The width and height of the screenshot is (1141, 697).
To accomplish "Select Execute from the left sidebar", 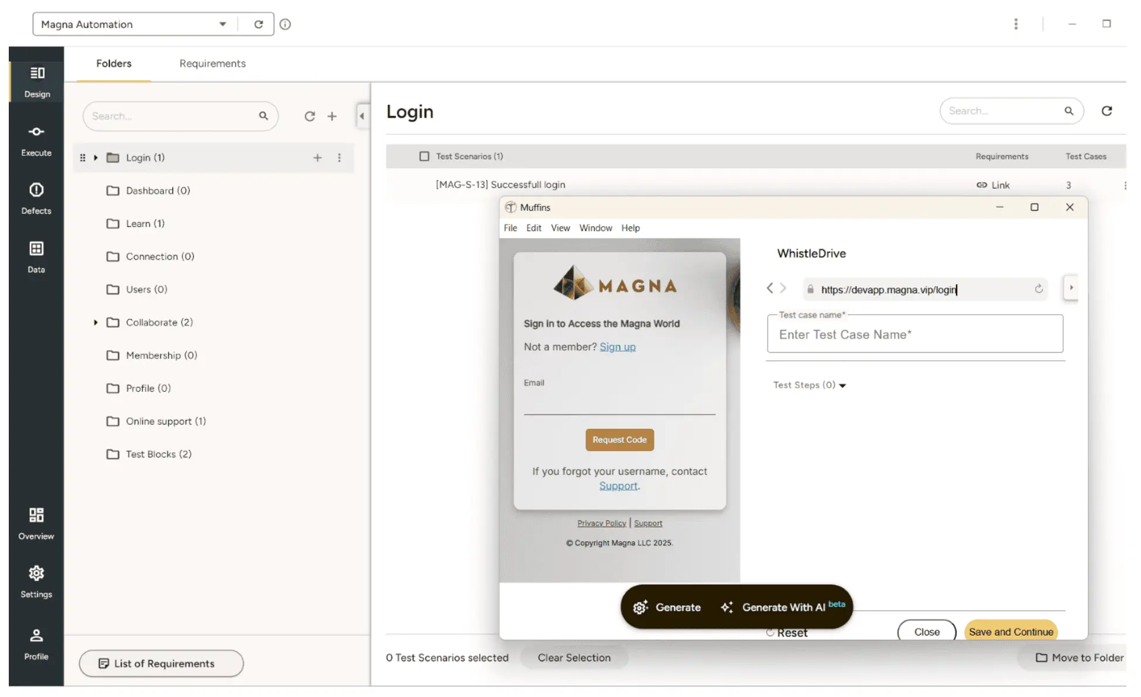I will [36, 139].
